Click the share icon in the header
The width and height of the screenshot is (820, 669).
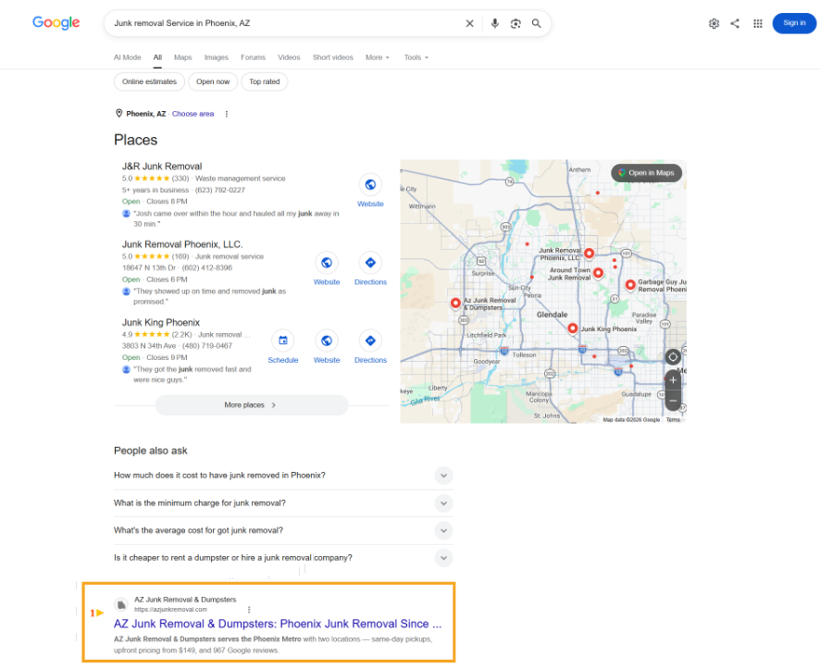[735, 23]
